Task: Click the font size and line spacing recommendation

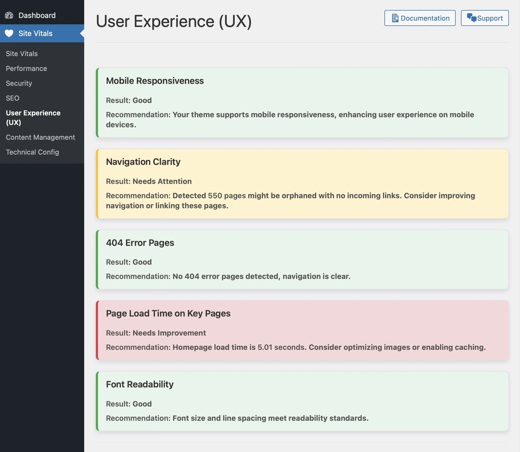Action: tap(237, 418)
